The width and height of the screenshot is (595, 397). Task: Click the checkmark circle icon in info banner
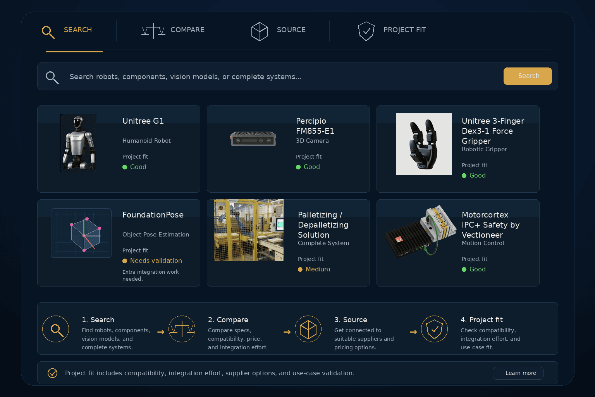(52, 373)
